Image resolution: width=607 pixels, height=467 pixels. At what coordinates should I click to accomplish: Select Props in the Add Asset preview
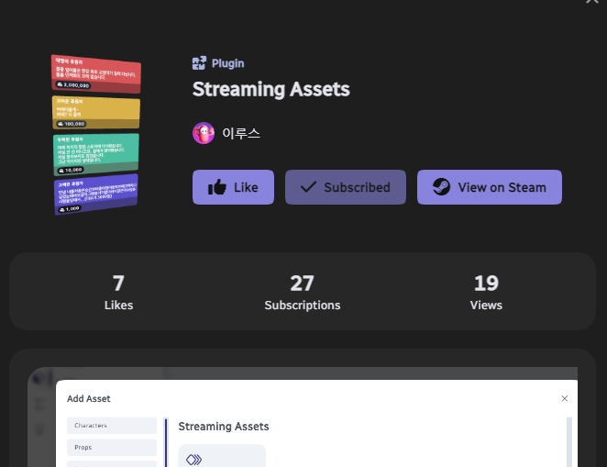tap(112, 447)
